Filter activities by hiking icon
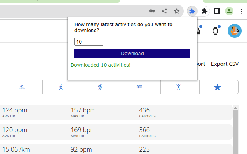The image size is (247, 154). [x=100, y=87]
